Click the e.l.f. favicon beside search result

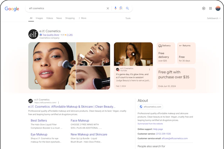click(30, 101)
